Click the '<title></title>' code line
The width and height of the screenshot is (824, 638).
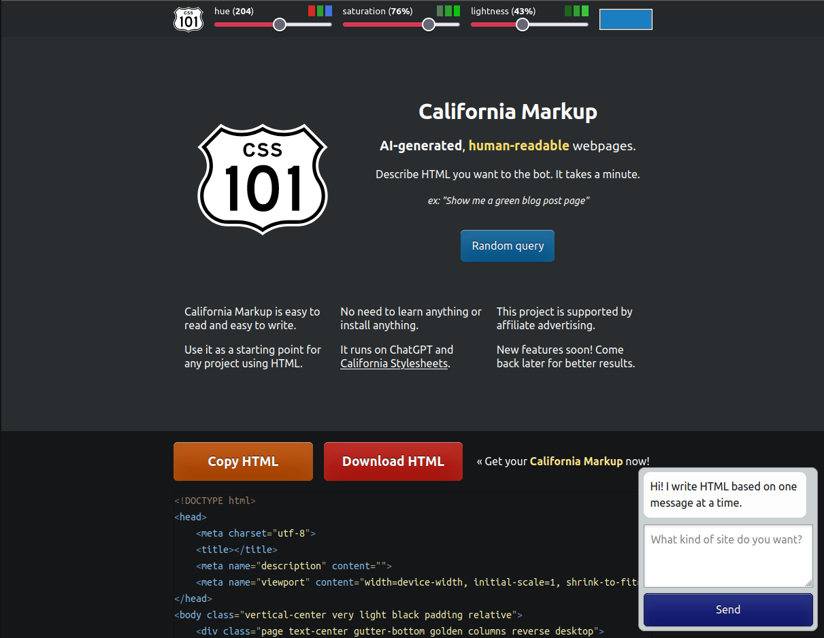tap(237, 550)
